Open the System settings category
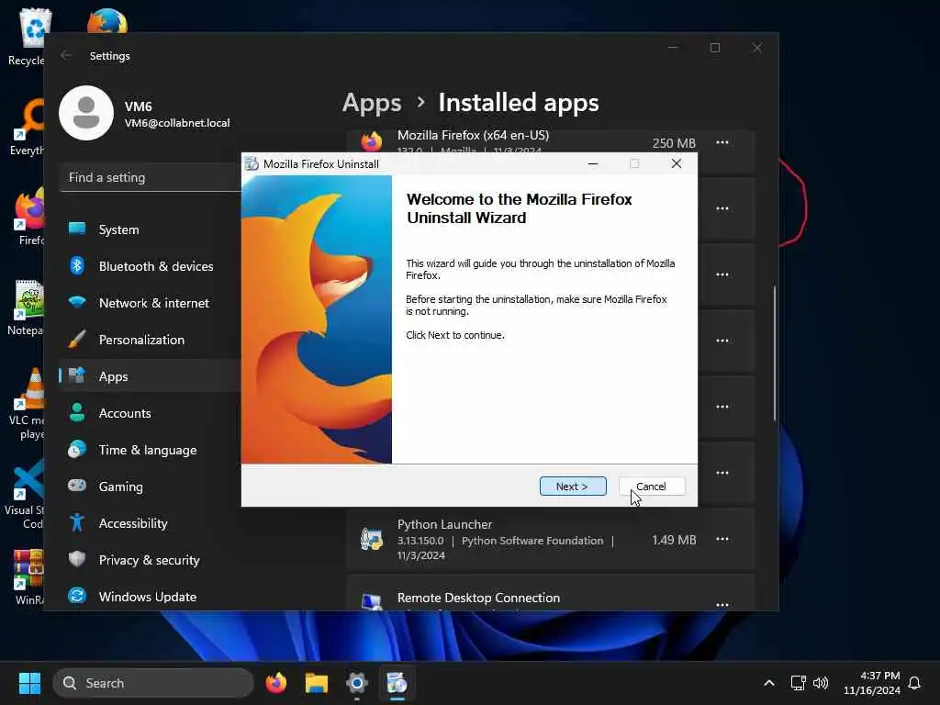The width and height of the screenshot is (940, 705). pyautogui.click(x=150, y=229)
